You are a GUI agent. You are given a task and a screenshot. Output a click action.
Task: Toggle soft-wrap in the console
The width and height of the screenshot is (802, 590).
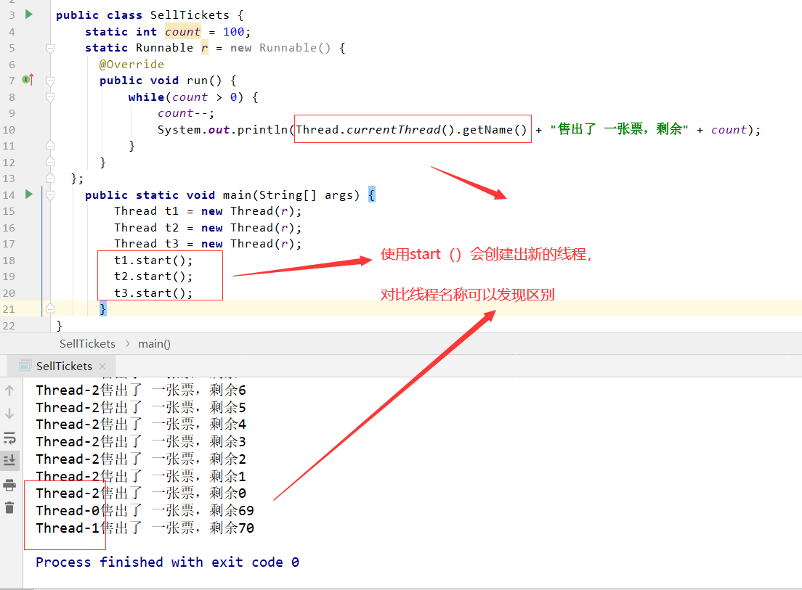pos(9,438)
